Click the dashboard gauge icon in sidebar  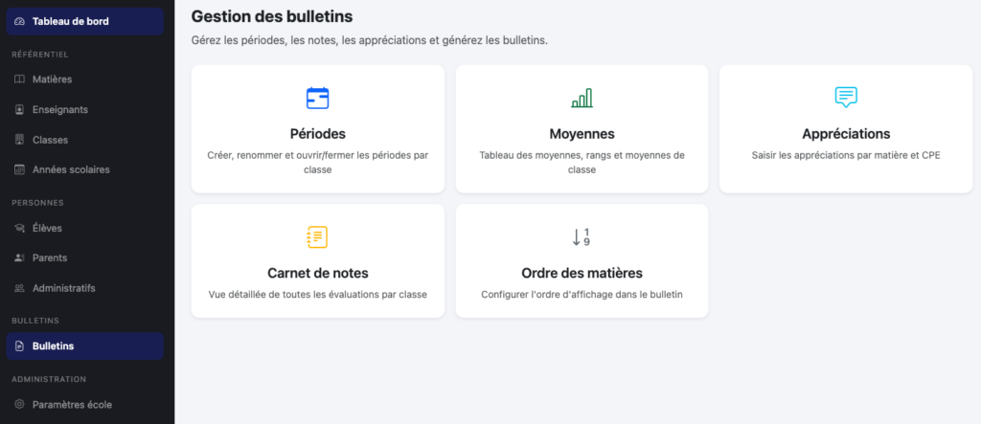tap(20, 21)
